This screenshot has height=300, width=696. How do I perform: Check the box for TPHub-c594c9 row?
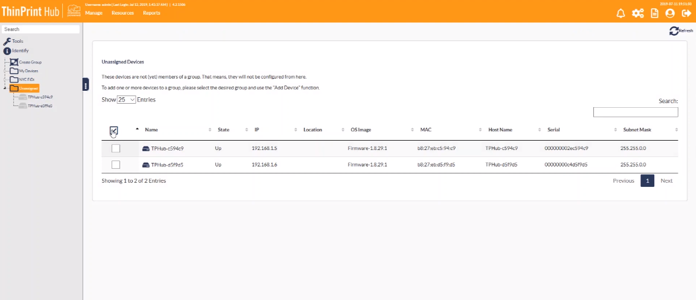(116, 148)
